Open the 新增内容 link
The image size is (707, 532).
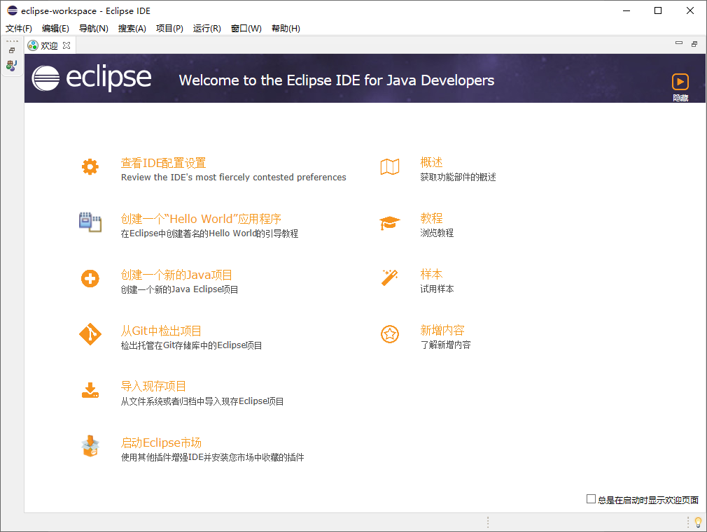(442, 330)
